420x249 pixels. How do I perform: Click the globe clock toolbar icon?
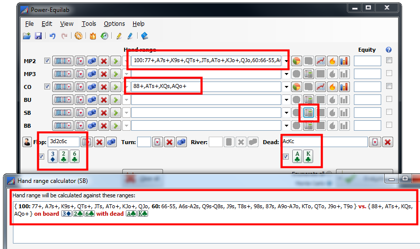click(104, 36)
